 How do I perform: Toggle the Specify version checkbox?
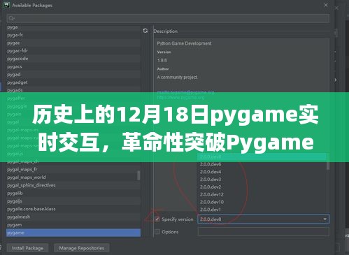pyautogui.click(x=157, y=219)
